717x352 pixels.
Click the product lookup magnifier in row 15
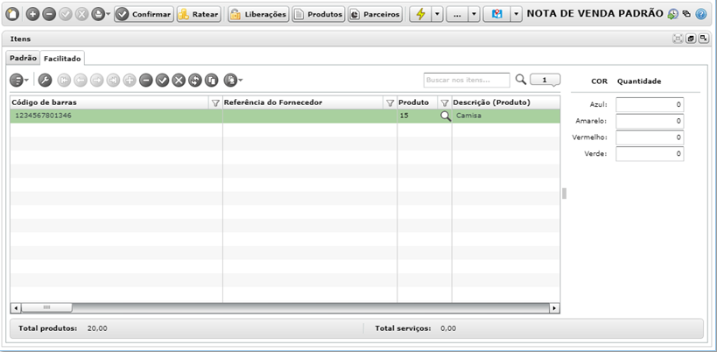[x=445, y=116]
